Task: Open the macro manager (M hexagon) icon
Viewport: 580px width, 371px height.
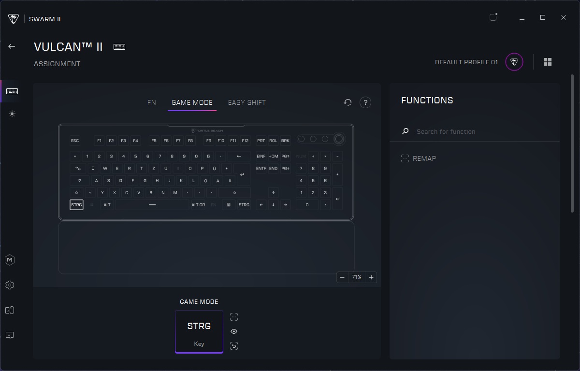Action: (10, 260)
